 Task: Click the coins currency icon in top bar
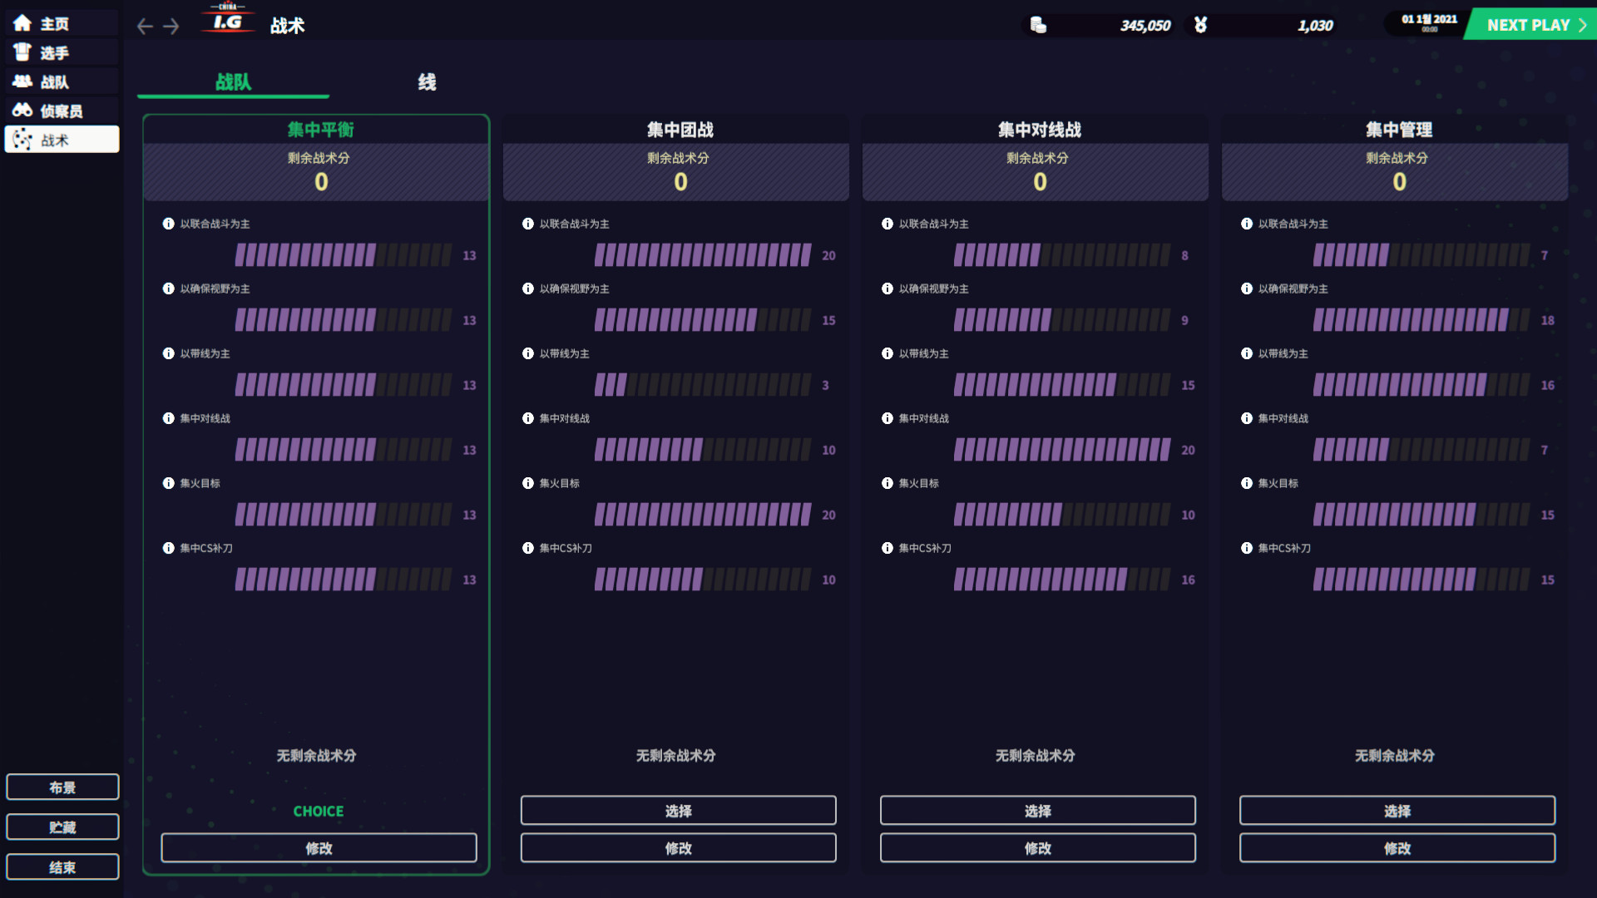pyautogui.click(x=1037, y=25)
